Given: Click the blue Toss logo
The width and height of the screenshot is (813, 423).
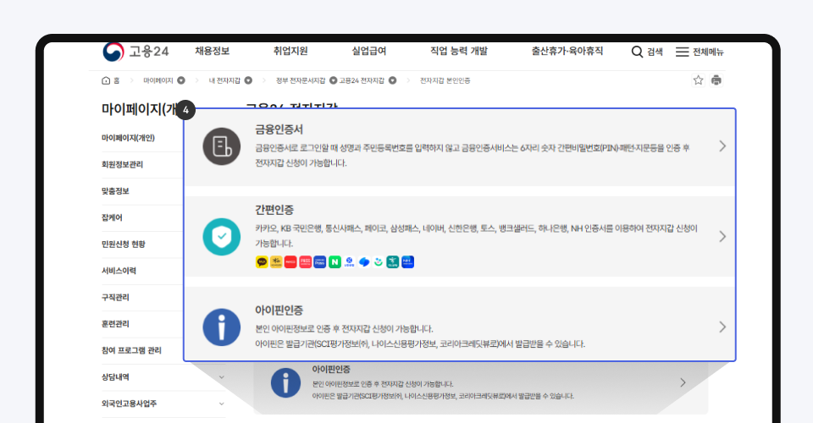Looking at the screenshot, I should point(364,262).
